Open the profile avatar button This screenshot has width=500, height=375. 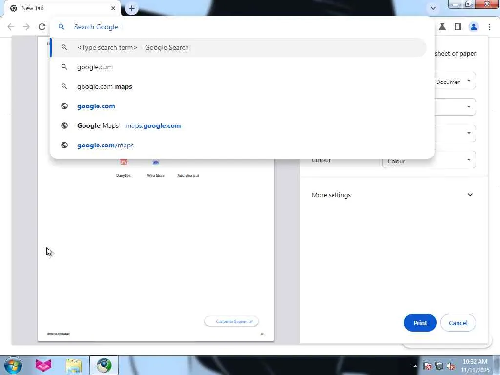(x=474, y=27)
